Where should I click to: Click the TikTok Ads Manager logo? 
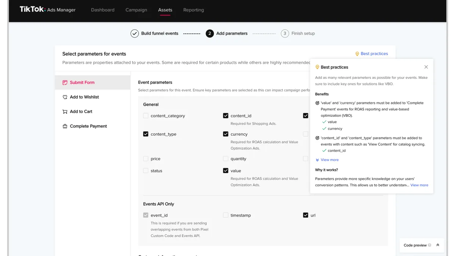(x=47, y=9)
